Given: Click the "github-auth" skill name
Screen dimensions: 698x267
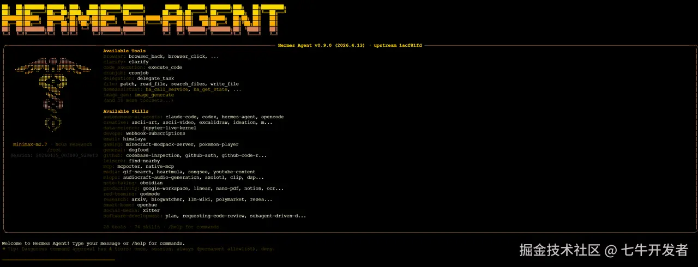Looking at the screenshot, I should pos(201,155).
